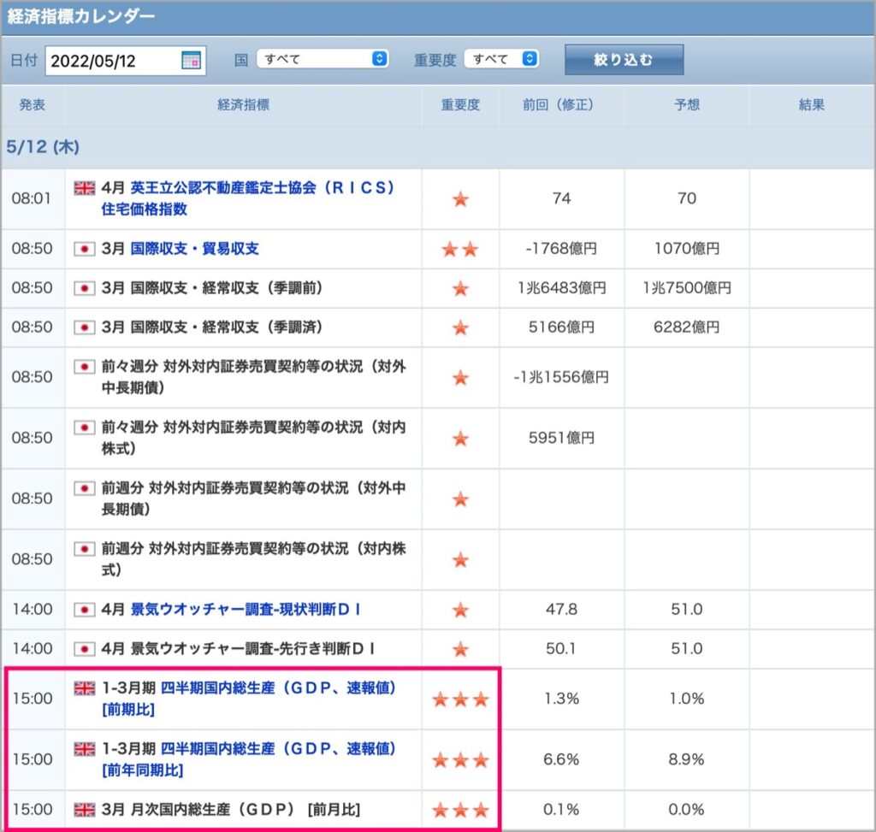Image resolution: width=876 pixels, height=832 pixels.
Task: Click the 予想 column header
Action: [687, 104]
